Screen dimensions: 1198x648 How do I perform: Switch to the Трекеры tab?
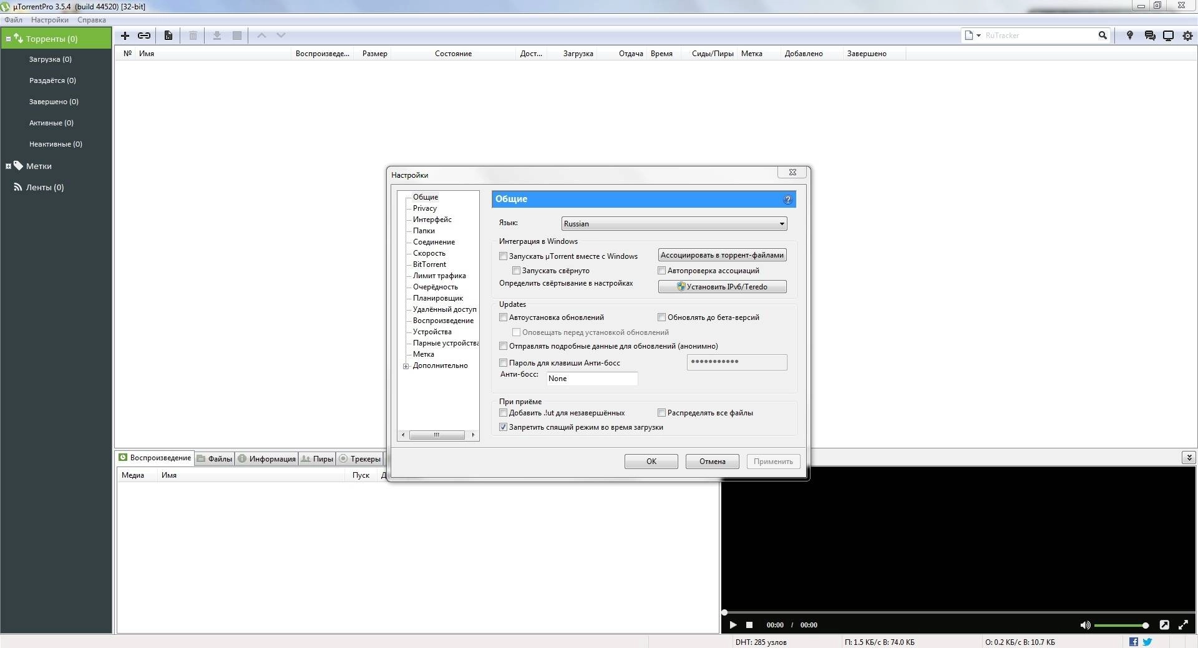point(359,459)
